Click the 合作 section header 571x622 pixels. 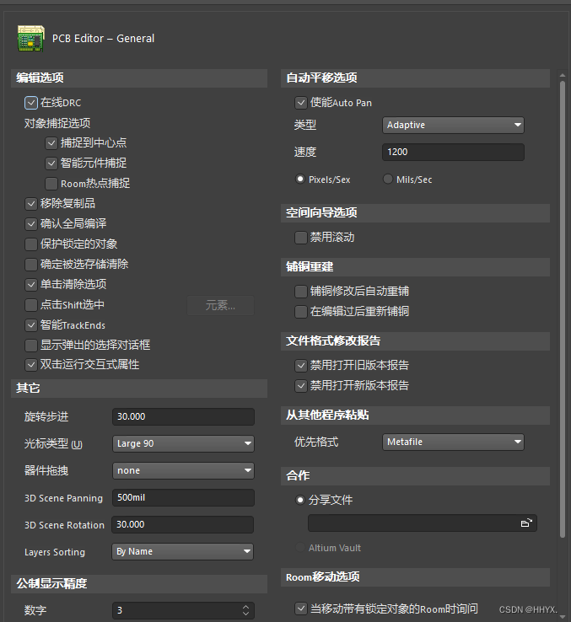tap(415, 475)
